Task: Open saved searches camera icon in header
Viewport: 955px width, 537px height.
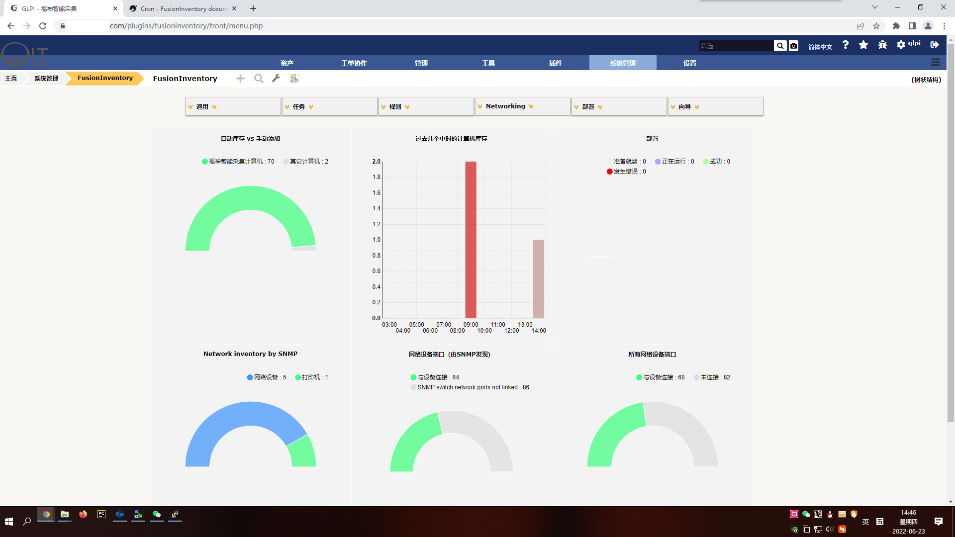Action: pos(794,46)
